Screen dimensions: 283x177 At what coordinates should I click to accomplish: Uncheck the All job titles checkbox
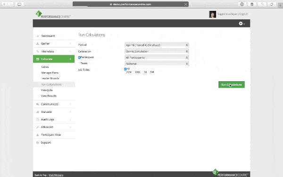[x=125, y=69]
